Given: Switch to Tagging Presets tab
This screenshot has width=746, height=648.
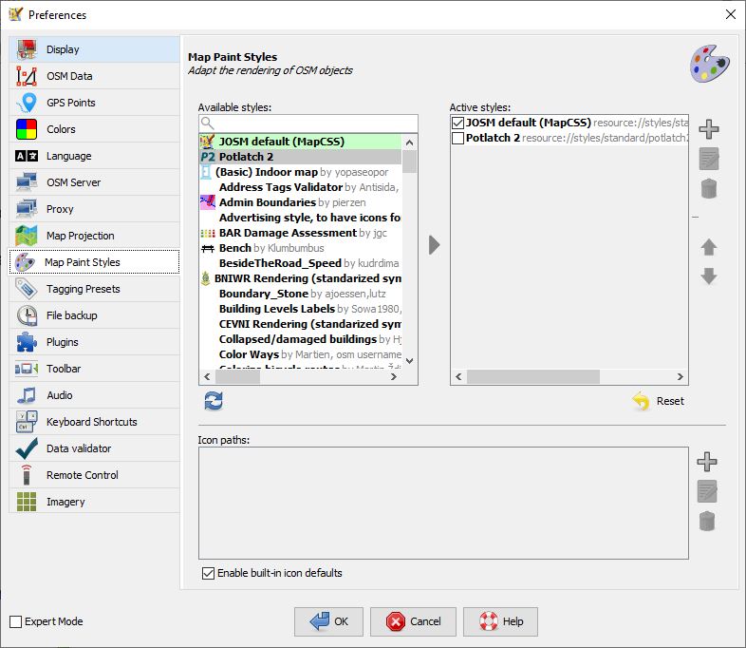Looking at the screenshot, I should click(x=94, y=289).
